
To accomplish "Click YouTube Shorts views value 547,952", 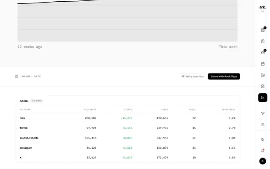I will [162, 138].
